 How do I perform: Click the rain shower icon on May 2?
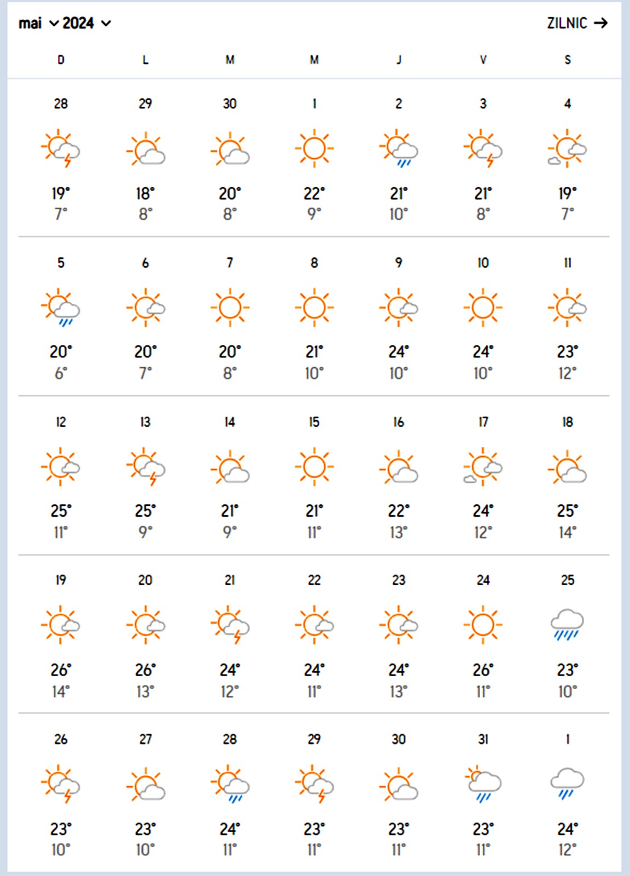[x=399, y=149]
